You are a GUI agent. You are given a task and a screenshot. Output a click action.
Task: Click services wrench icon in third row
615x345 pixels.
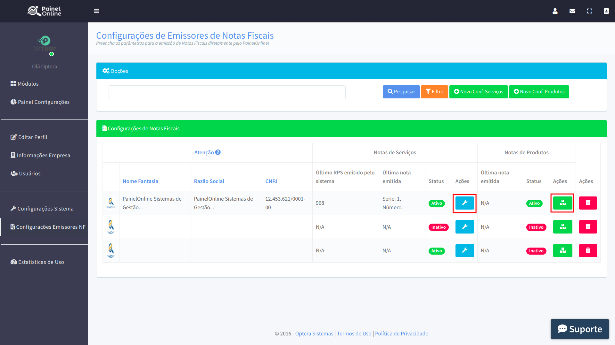point(464,250)
